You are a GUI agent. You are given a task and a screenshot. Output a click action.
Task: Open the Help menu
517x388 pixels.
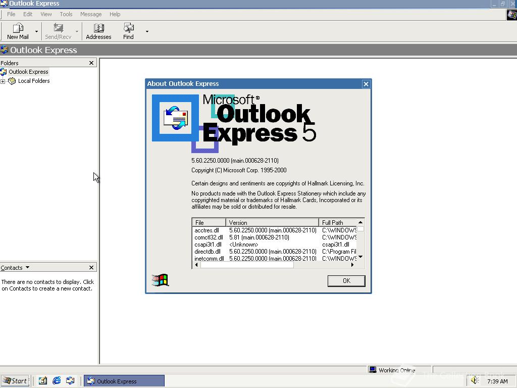tap(115, 14)
